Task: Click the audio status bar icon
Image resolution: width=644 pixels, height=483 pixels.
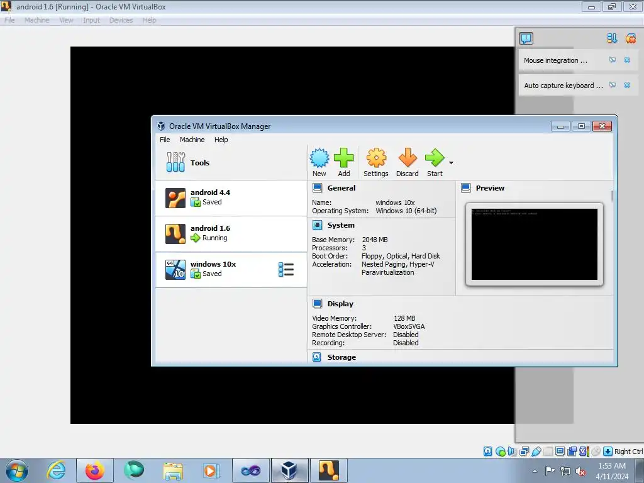Action: (x=512, y=452)
